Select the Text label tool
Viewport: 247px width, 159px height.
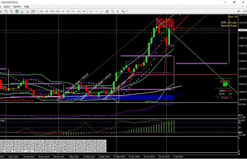(x=118, y=11)
